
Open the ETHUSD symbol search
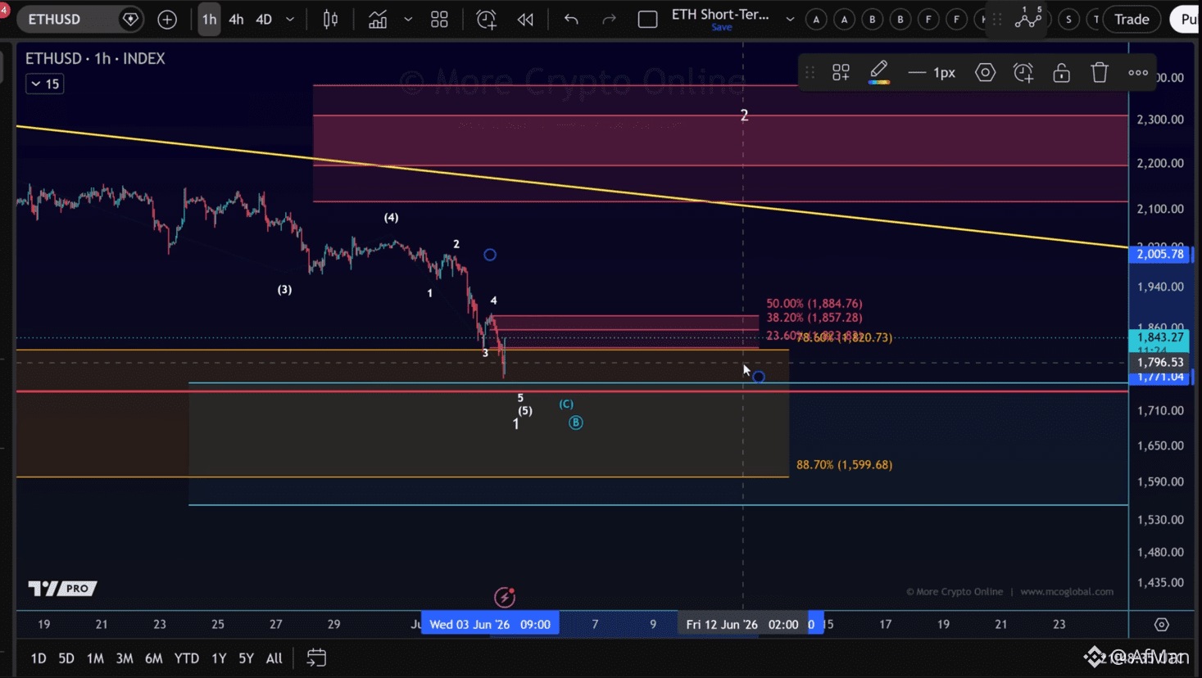click(55, 19)
